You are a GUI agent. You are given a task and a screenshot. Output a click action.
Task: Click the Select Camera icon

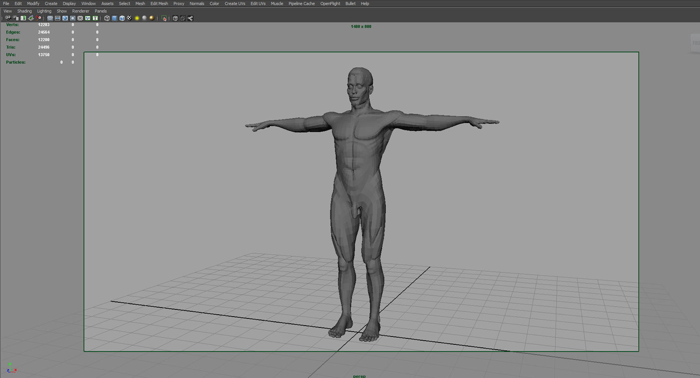tap(8, 18)
